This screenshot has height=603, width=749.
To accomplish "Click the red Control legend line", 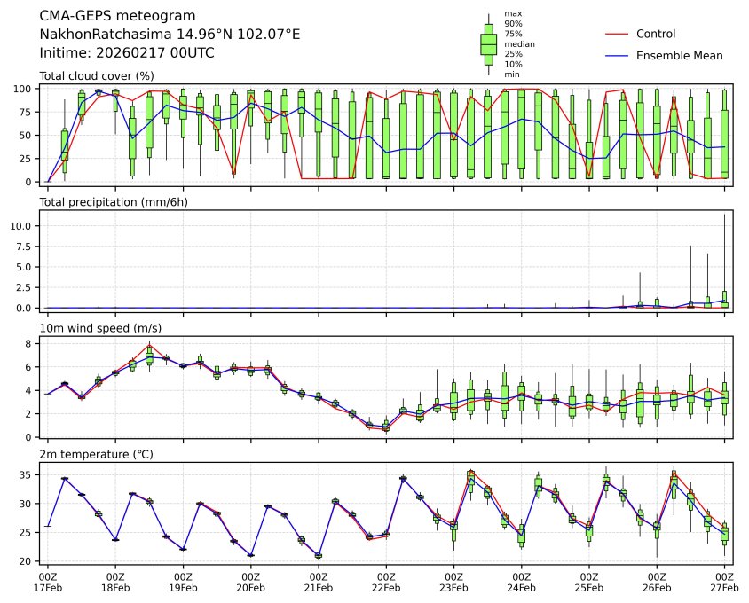I will point(618,34).
